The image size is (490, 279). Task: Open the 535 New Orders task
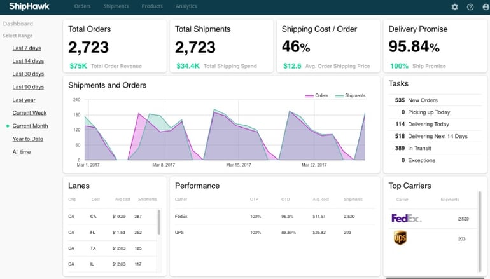pos(435,100)
